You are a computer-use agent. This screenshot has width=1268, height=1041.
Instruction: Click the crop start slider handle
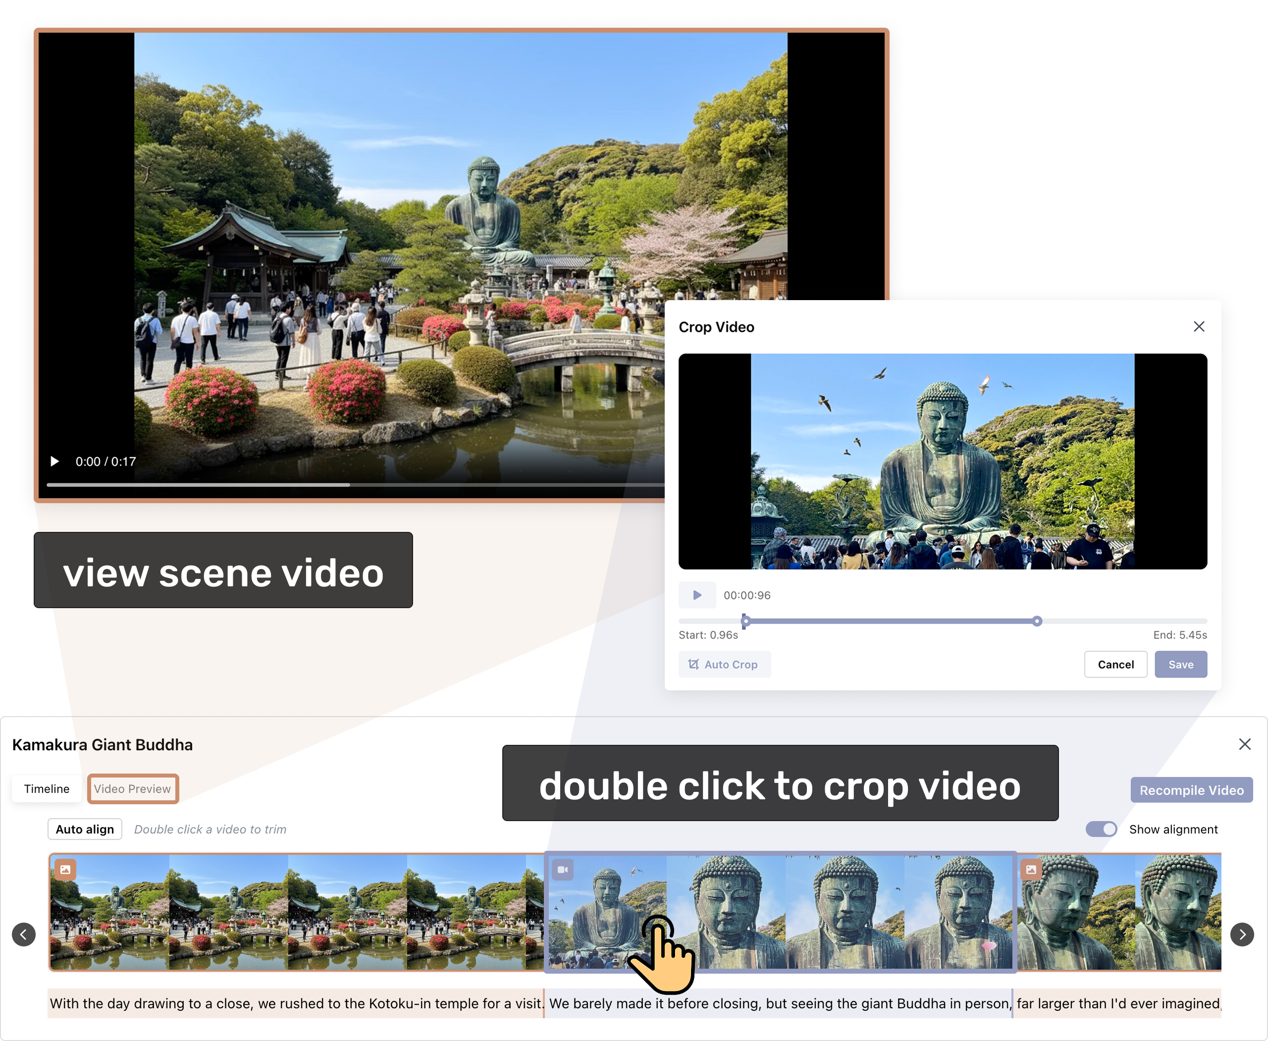(x=745, y=621)
